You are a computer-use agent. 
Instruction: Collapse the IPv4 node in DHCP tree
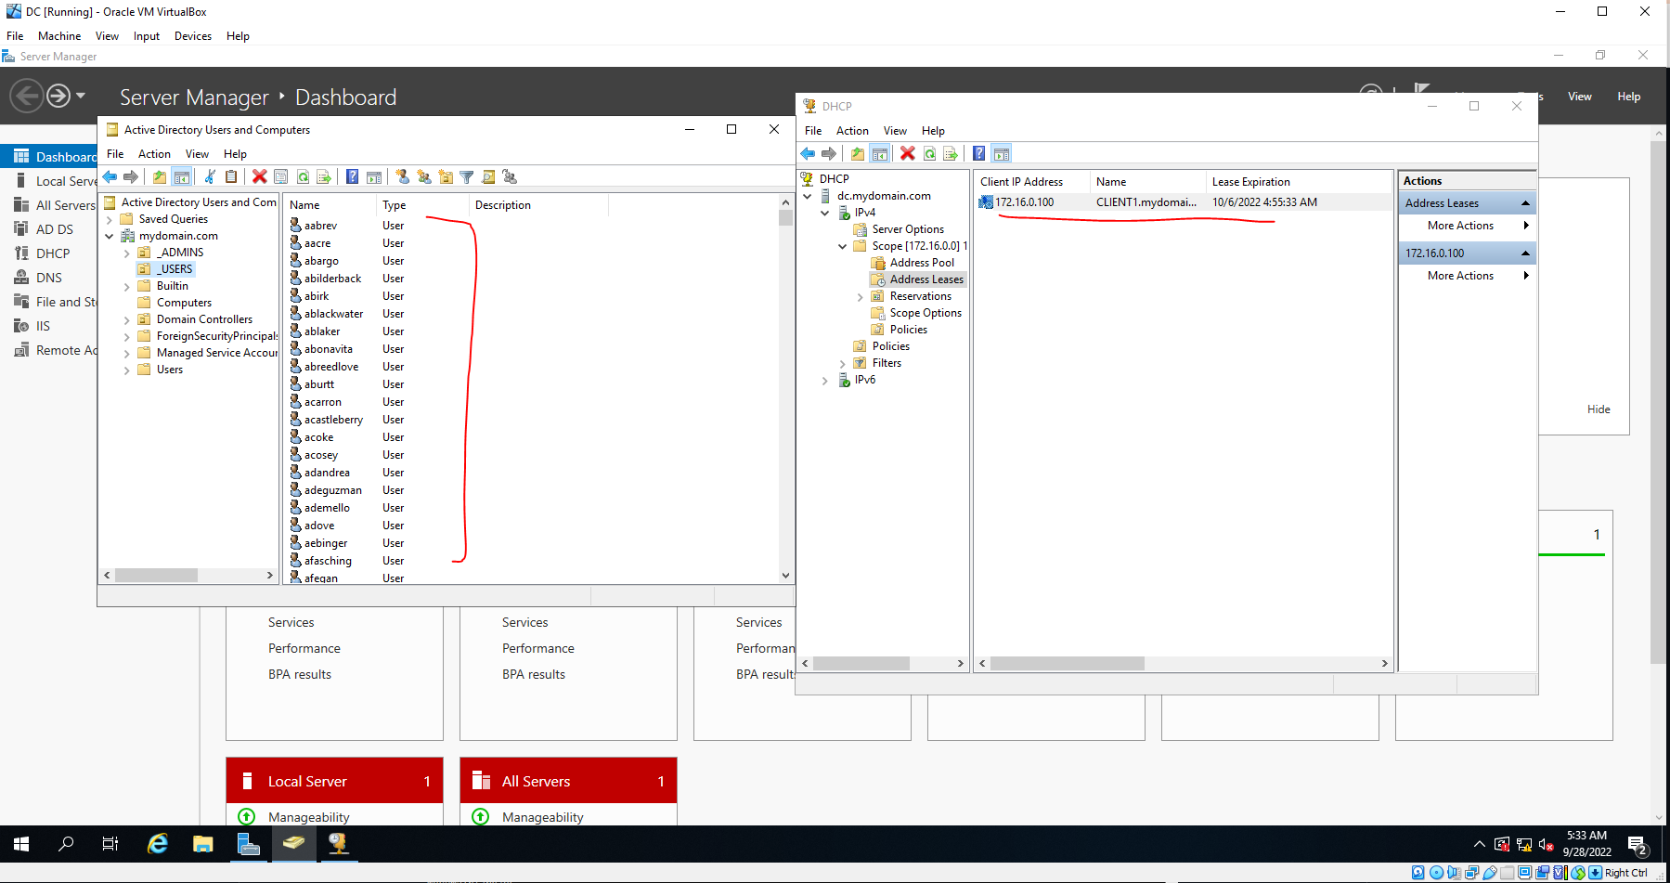(825, 214)
